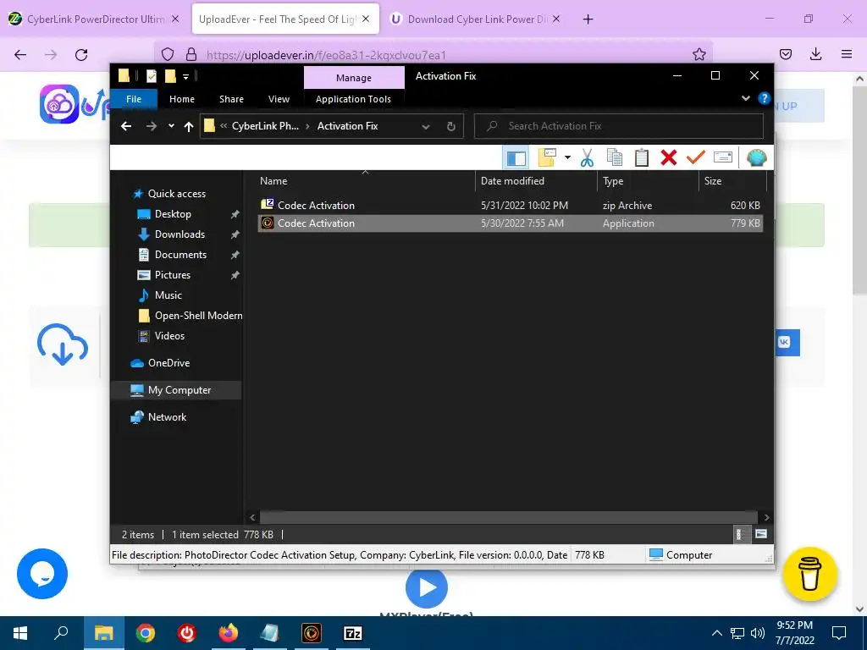
Task: Click the Quick Access Toolbar customize dropdown arrow
Action: 185,76
